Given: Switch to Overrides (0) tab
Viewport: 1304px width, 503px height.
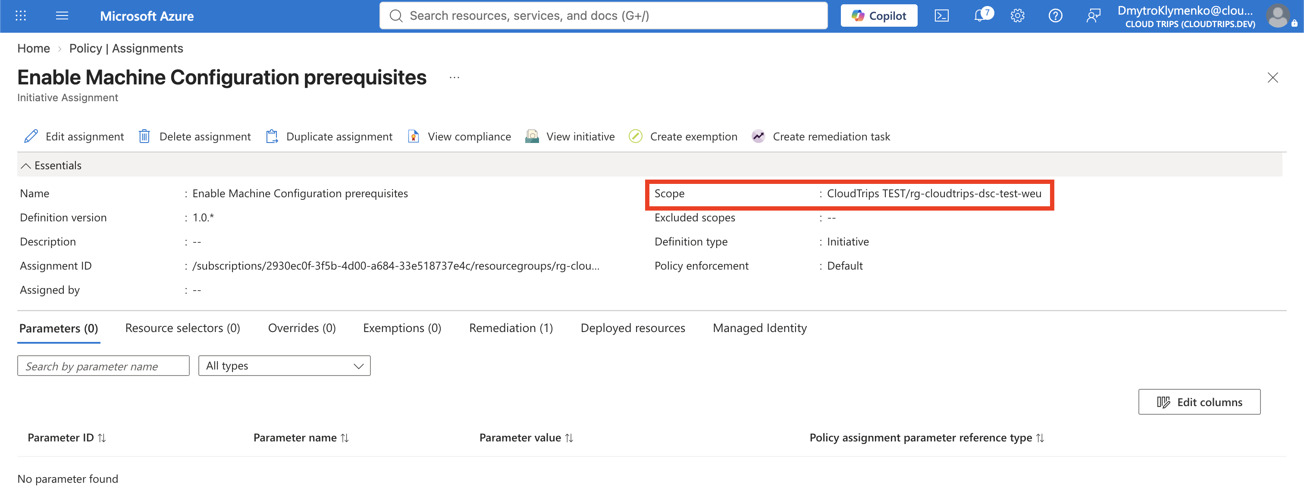Looking at the screenshot, I should (302, 329).
